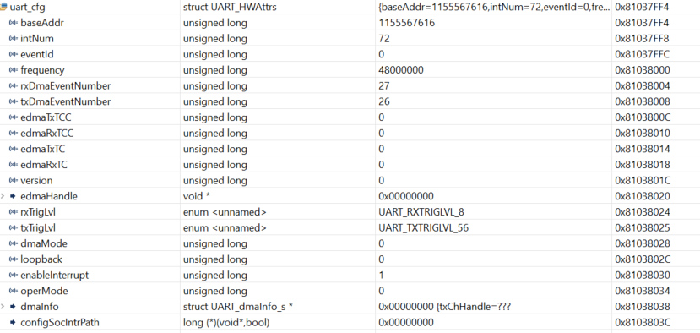Click the uart_cfg struct icon
The height and width of the screenshot is (333, 700).
tap(3, 7)
